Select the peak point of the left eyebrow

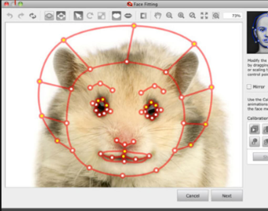(x=100, y=84)
